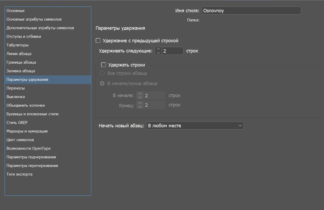
Task: Go to 'Основные атрибуты символов' section
Action: click(x=34, y=19)
